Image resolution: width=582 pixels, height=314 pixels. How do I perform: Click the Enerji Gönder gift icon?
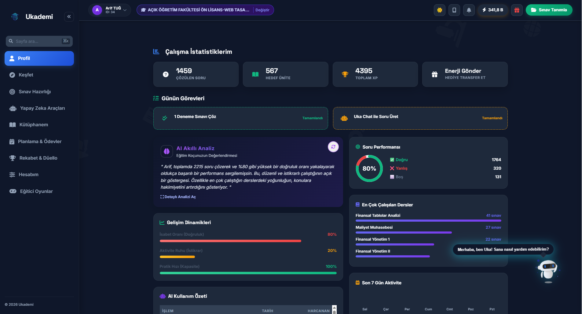pyautogui.click(x=434, y=74)
